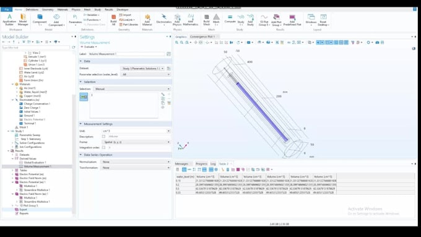Click Import in Geometry group
Image resolution: width=421 pixels, height=237 pixels.
[x=126, y=15]
